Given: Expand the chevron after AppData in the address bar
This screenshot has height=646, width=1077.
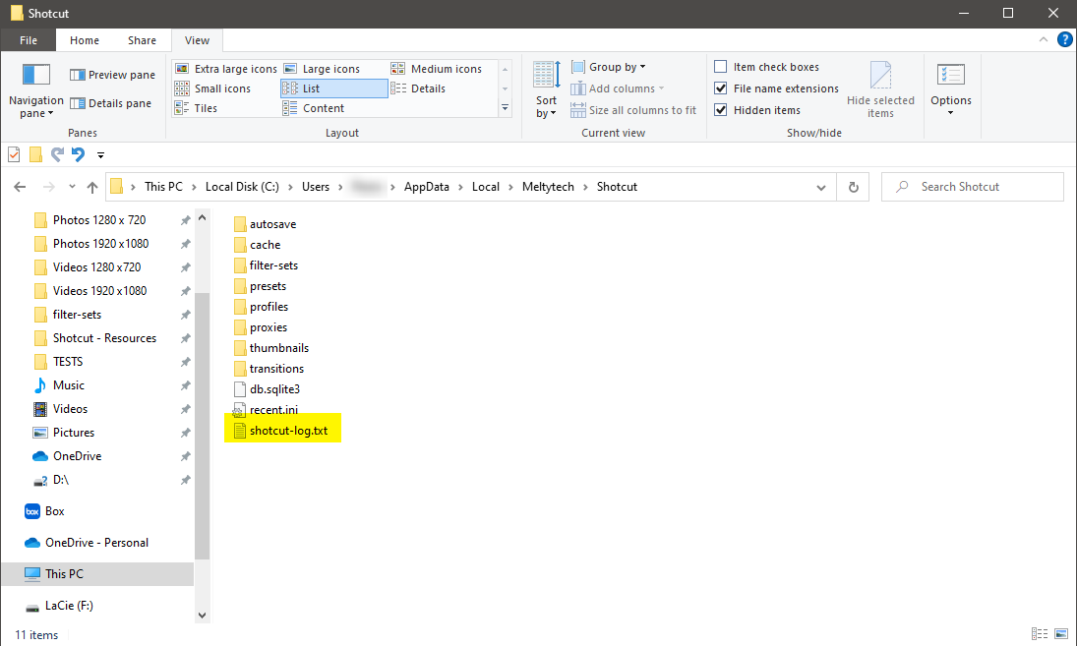Looking at the screenshot, I should point(461,187).
